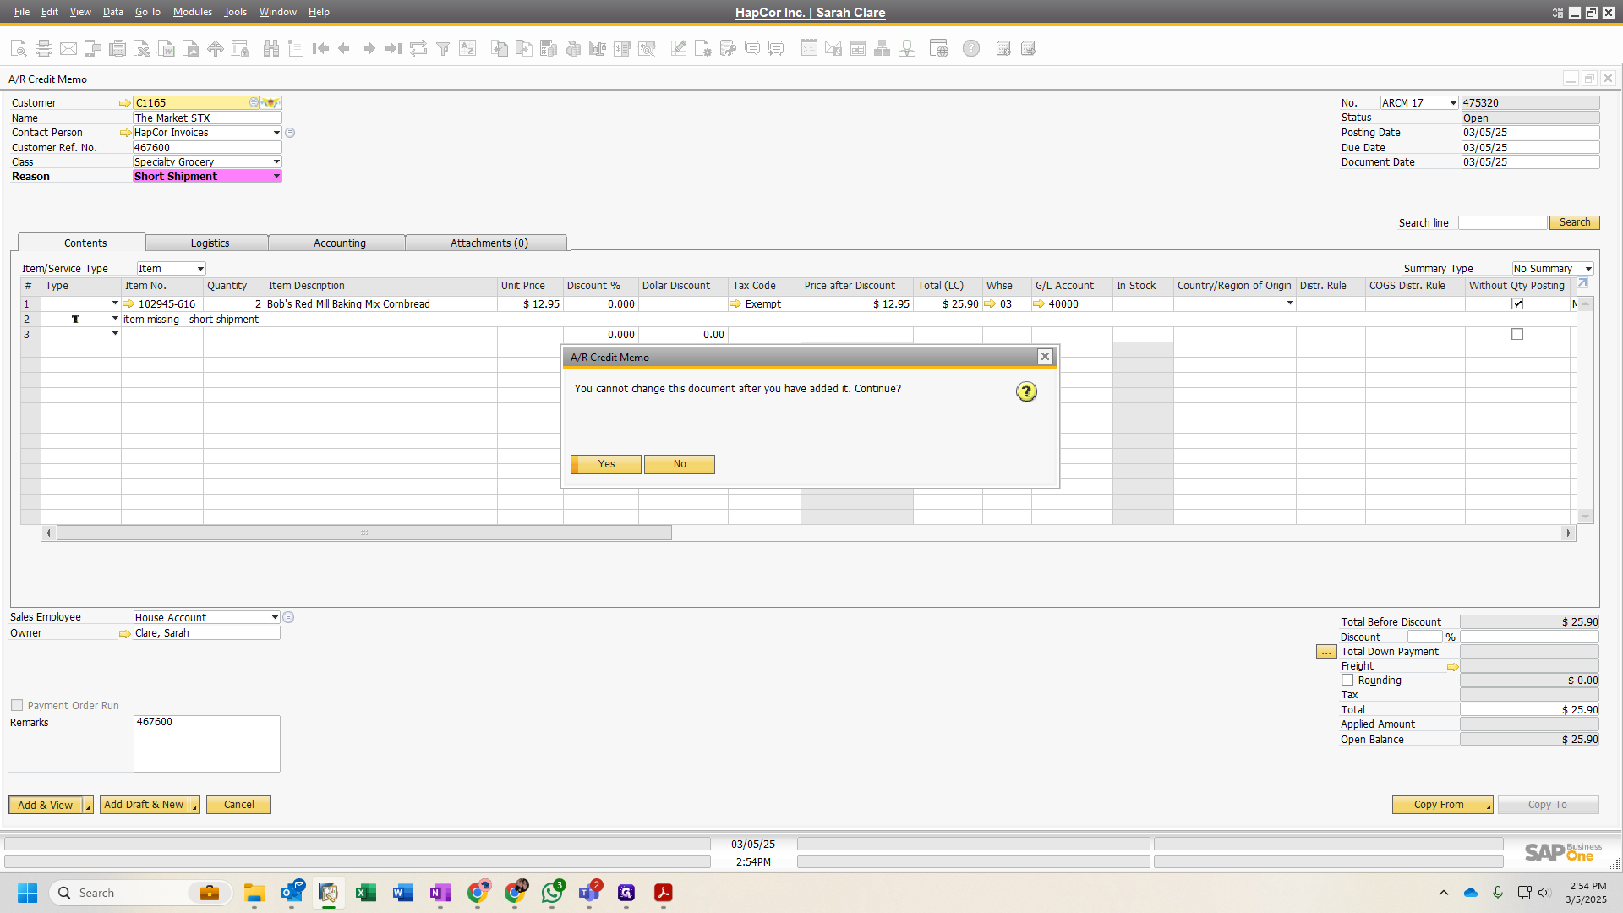Image resolution: width=1623 pixels, height=913 pixels.
Task: Open the Payment Means coins icon
Action: pos(573,49)
